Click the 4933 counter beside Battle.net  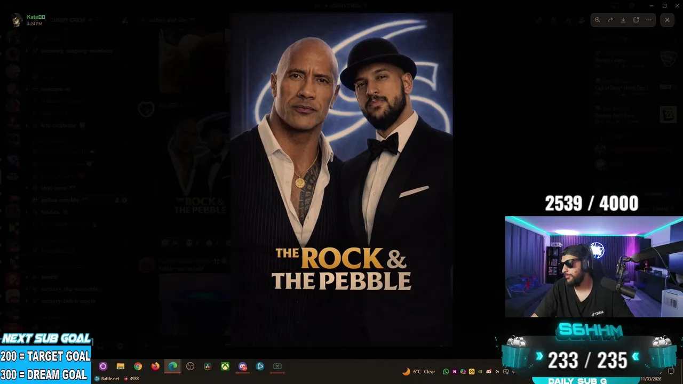(x=131, y=379)
